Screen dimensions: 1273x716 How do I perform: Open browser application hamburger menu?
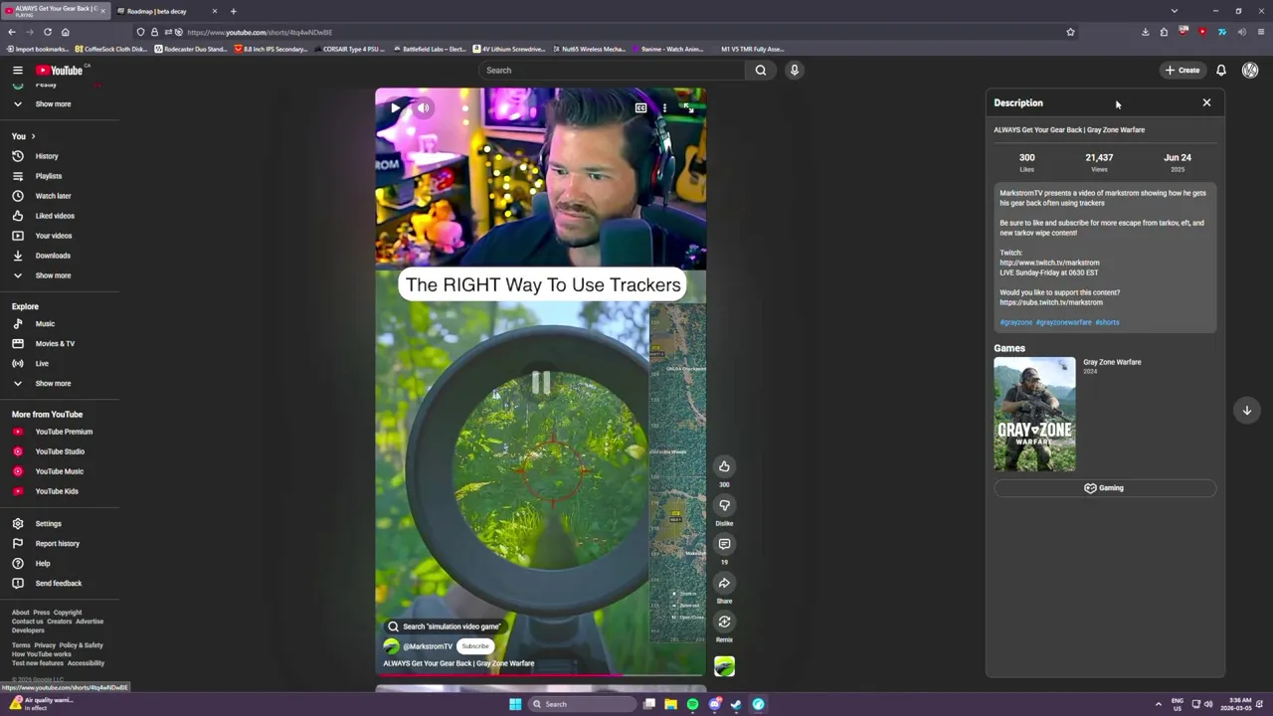[x=1260, y=32]
